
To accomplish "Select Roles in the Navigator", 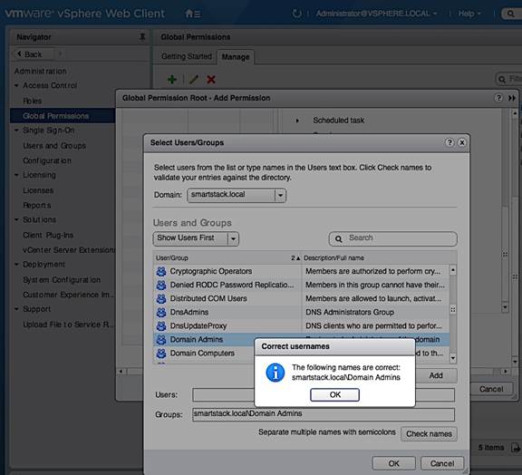I will tap(33, 101).
